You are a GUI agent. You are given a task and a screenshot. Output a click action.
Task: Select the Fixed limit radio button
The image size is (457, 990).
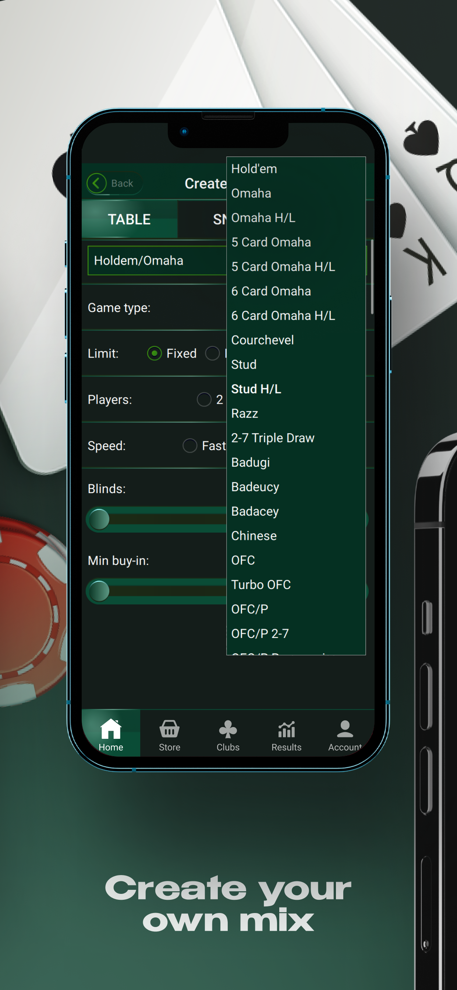coord(155,353)
